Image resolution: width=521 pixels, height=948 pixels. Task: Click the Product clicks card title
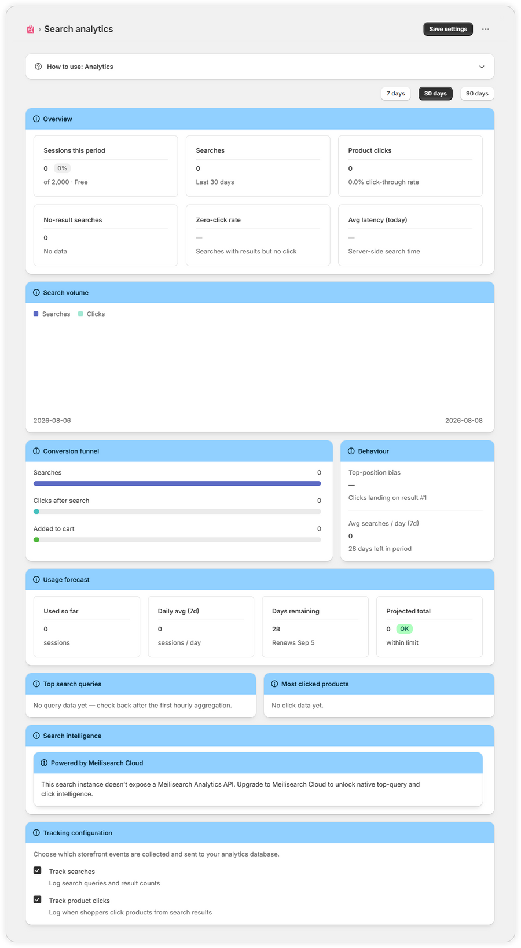[369, 150]
